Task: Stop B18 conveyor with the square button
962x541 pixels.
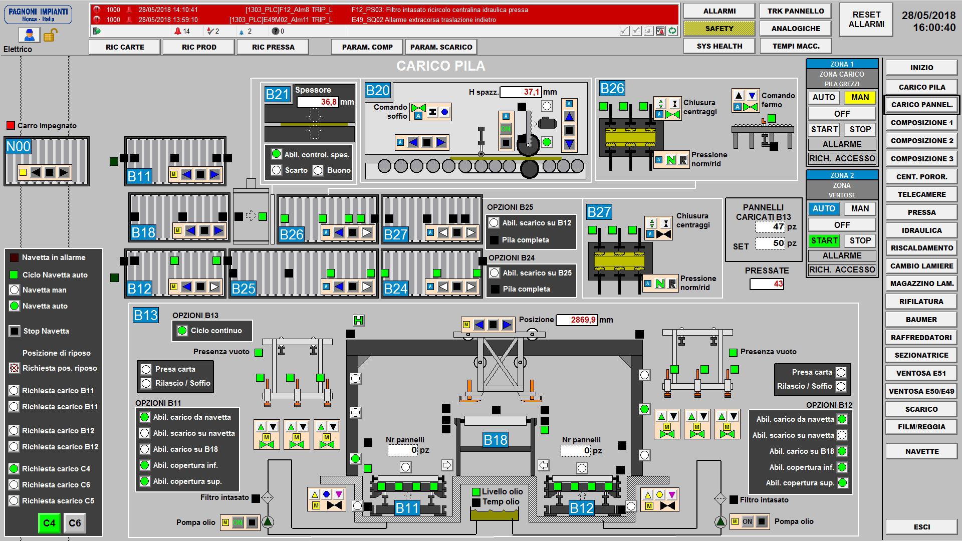Action: (204, 230)
